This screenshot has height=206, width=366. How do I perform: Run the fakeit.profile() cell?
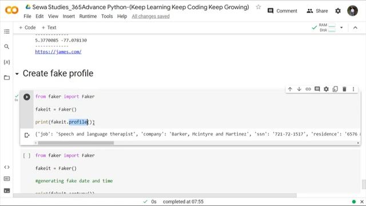[27, 97]
